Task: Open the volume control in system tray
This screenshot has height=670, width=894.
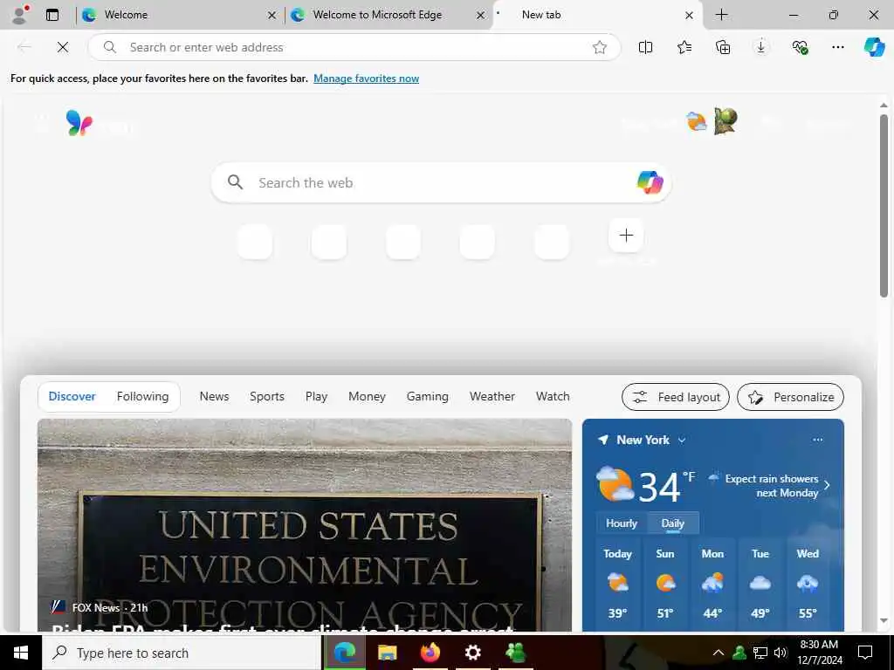Action: 780,653
